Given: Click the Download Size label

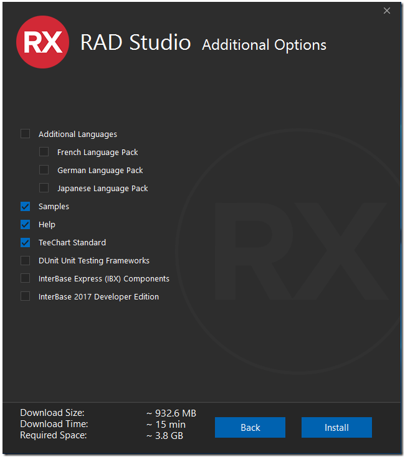Looking at the screenshot, I should click(52, 413).
